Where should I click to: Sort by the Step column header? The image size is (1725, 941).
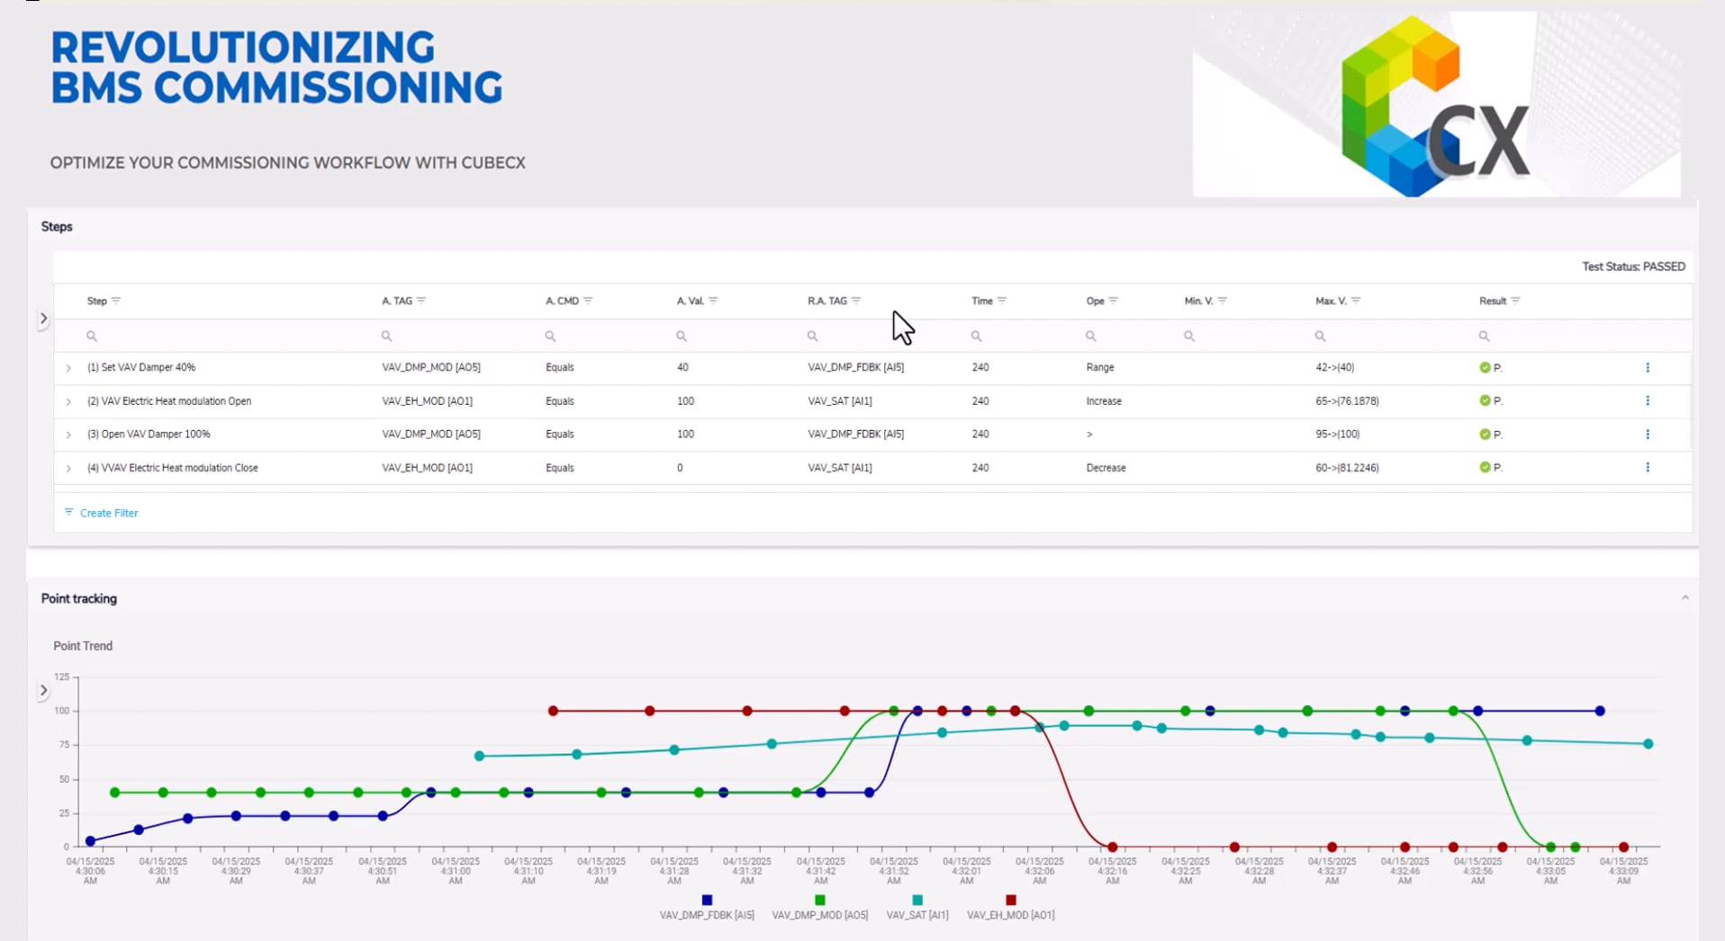pos(96,300)
